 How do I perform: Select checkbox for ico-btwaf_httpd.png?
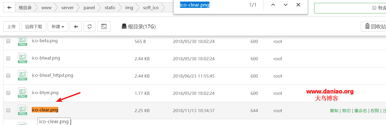pyautogui.click(x=8, y=76)
